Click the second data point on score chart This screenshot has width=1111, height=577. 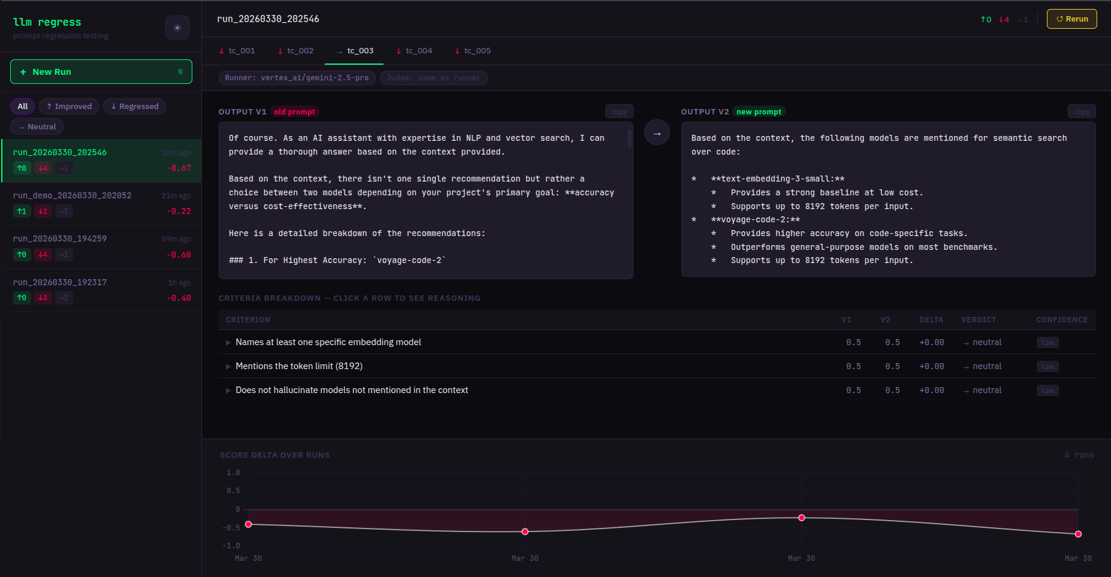click(x=525, y=531)
